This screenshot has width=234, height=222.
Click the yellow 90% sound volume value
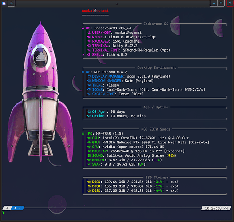coord(171,155)
